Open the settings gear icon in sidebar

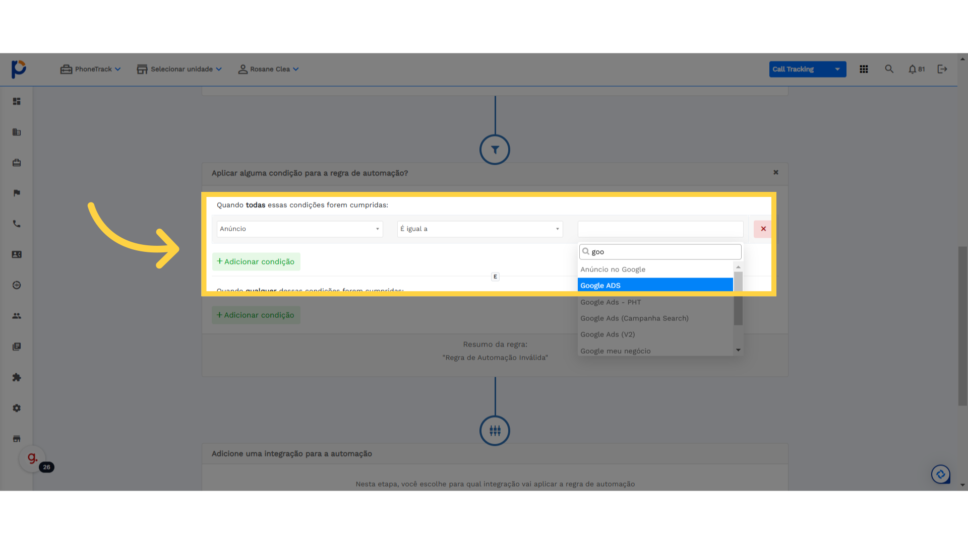pos(17,408)
